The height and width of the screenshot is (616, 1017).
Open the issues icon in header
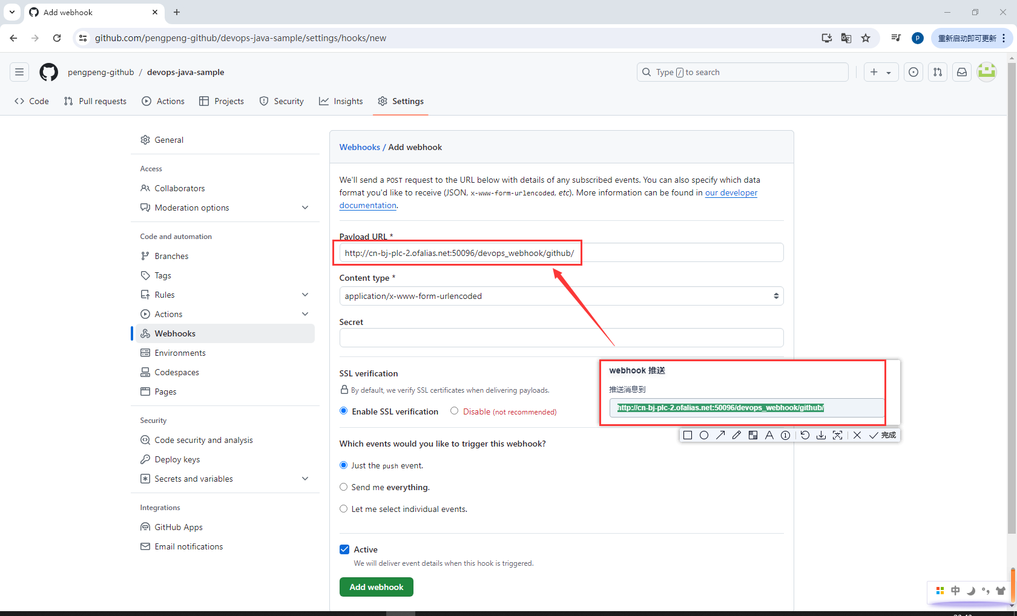click(913, 72)
